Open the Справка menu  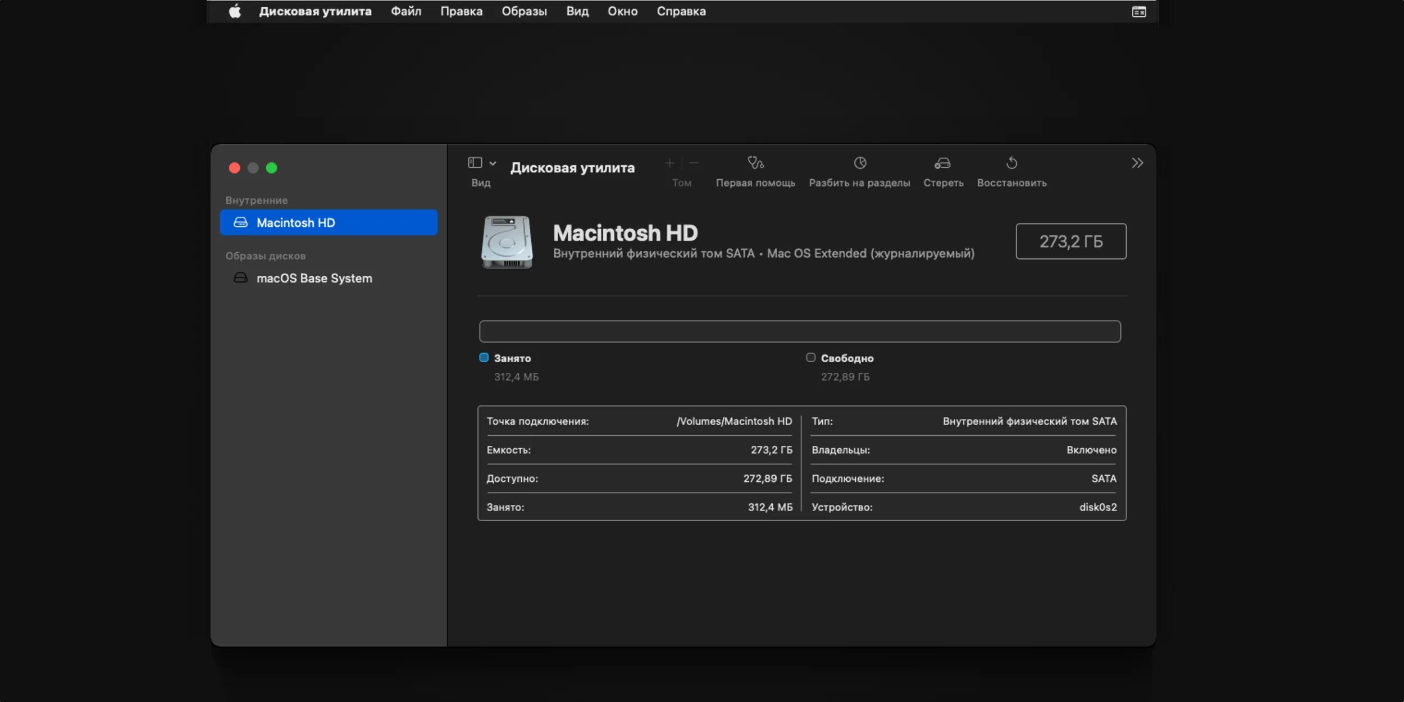point(681,11)
